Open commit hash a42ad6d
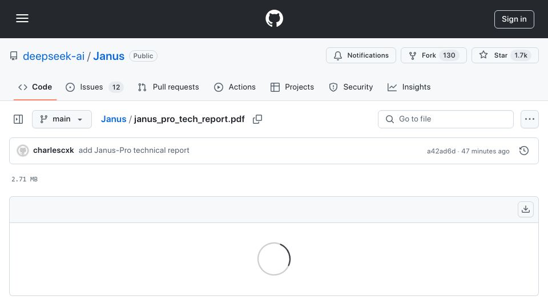 pyautogui.click(x=441, y=151)
